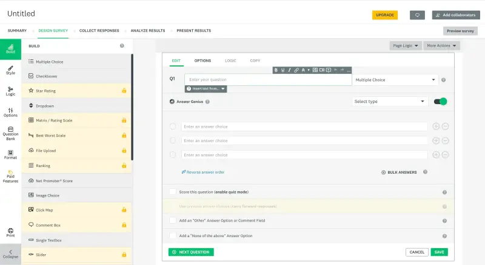This screenshot has width=485, height=265.
Task: Click the Print icon in sidebar
Action: [x=10, y=232]
